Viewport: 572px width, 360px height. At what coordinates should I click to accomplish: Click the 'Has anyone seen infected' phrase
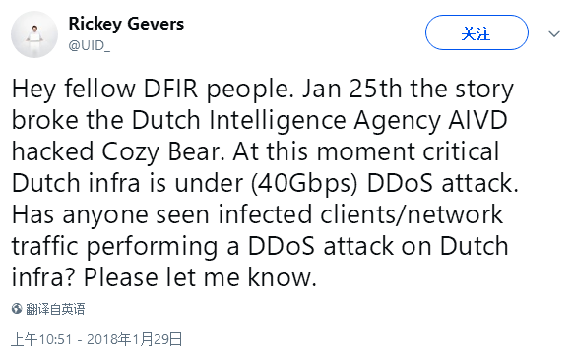162,215
